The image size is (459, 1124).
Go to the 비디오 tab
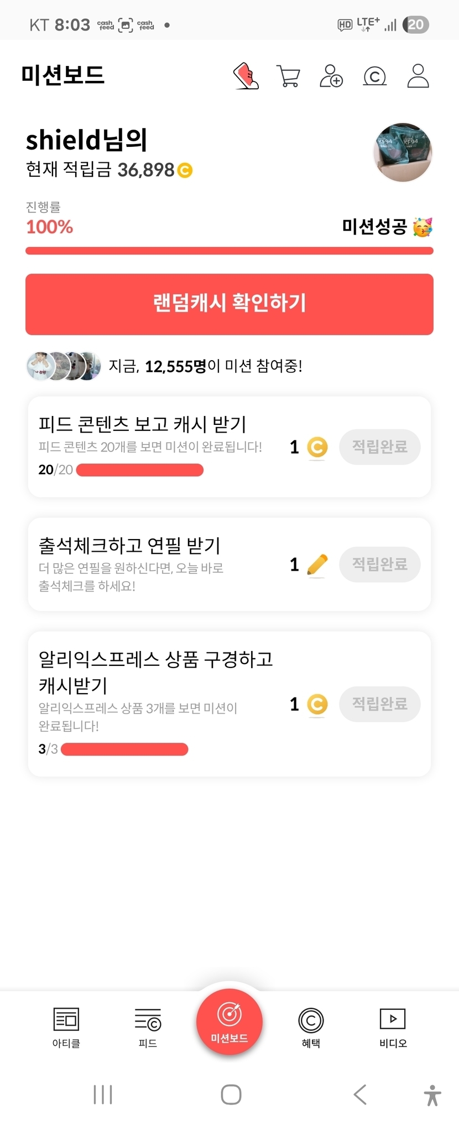[393, 1028]
